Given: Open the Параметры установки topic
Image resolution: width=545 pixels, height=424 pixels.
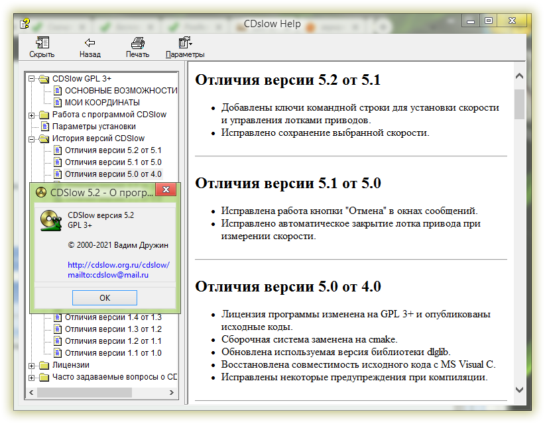Looking at the screenshot, I should 93,127.
